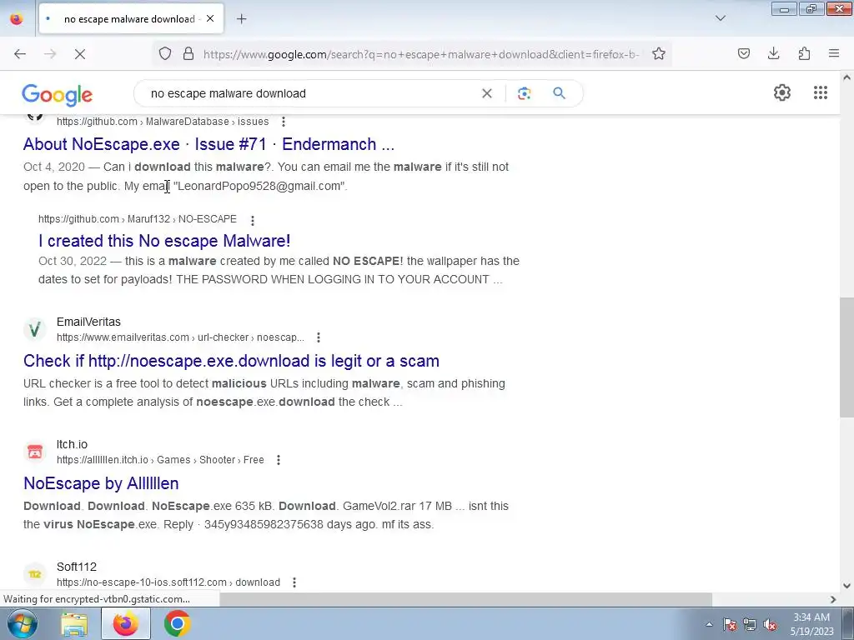854x640 pixels.
Task: Open the Google apps grid
Action: 821,92
